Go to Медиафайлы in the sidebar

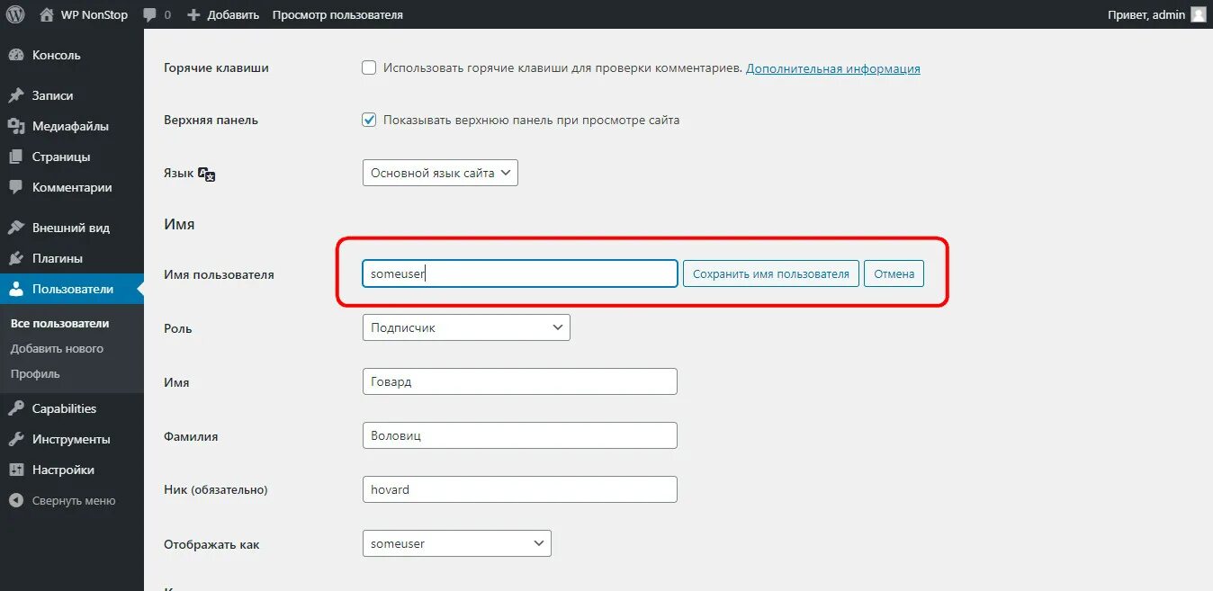tap(72, 126)
